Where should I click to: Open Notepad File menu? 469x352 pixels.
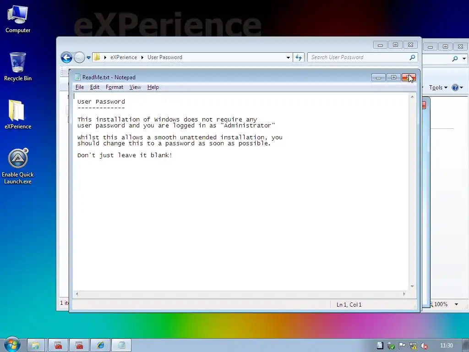[80, 87]
